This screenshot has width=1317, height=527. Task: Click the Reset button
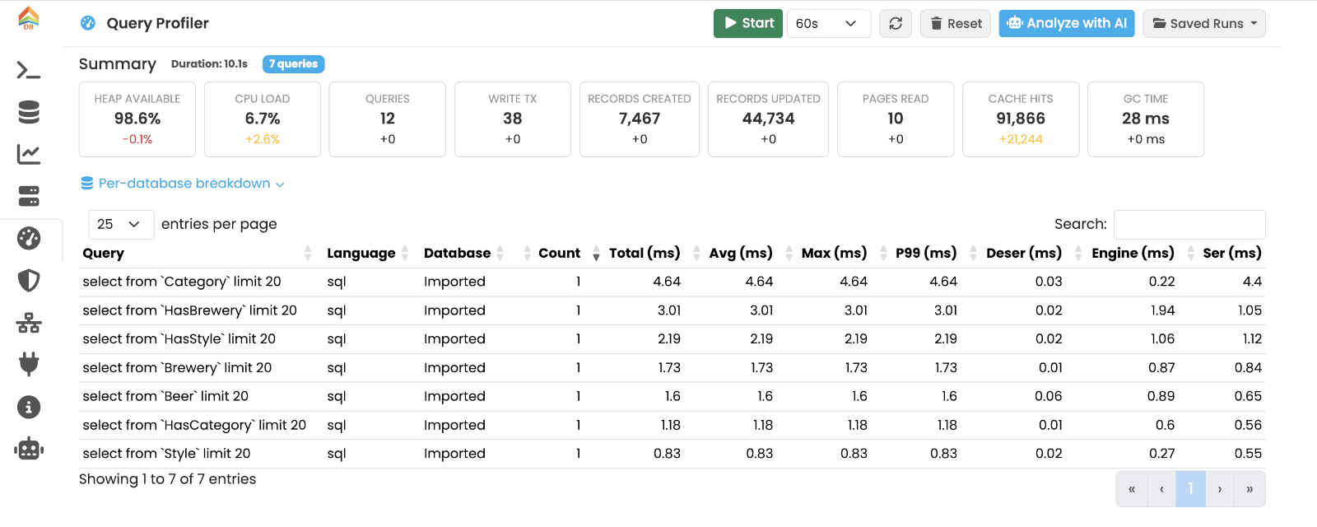[956, 24]
